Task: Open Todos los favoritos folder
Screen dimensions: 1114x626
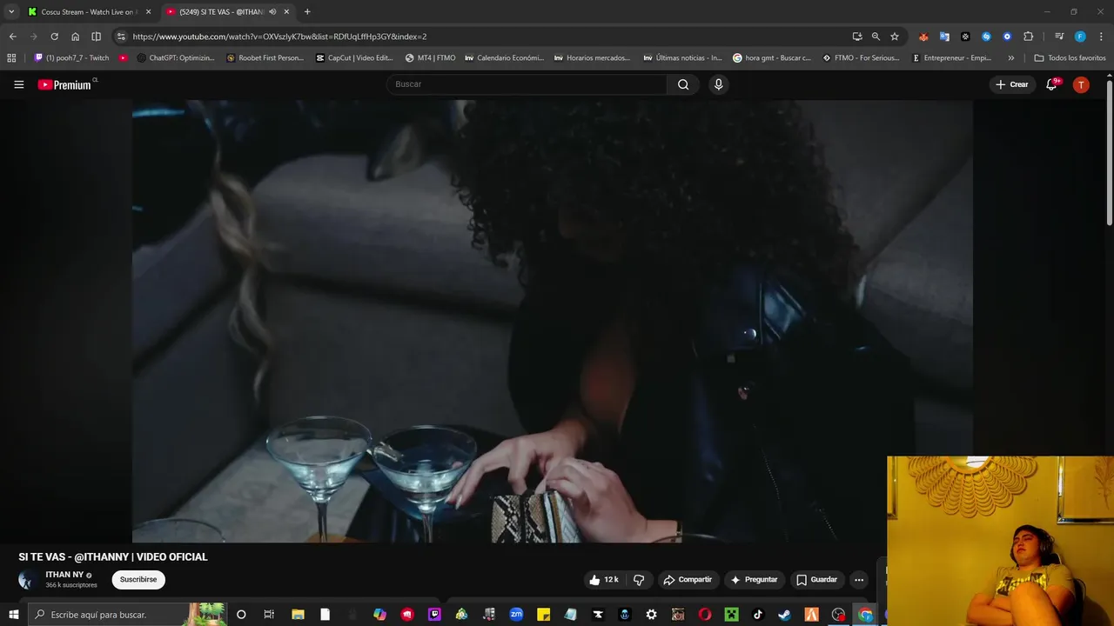Action: pyautogui.click(x=1070, y=58)
